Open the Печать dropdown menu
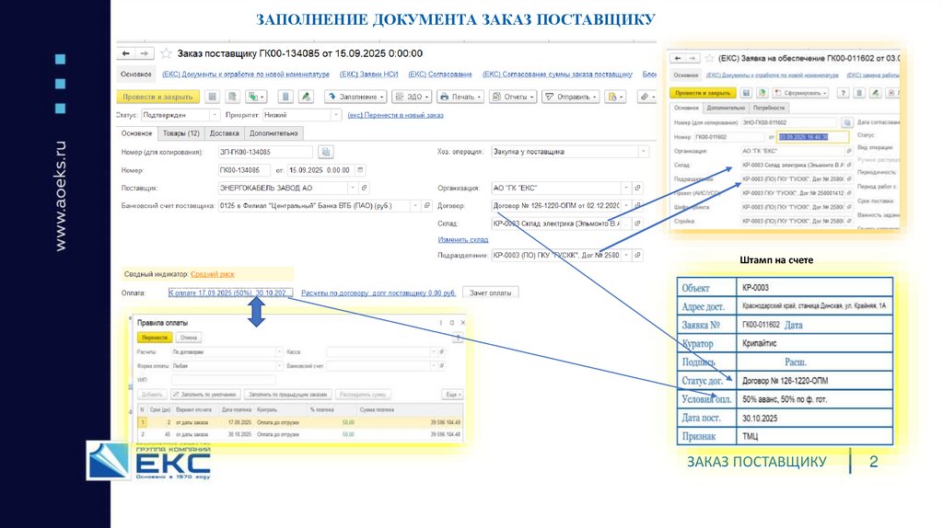 [460, 97]
